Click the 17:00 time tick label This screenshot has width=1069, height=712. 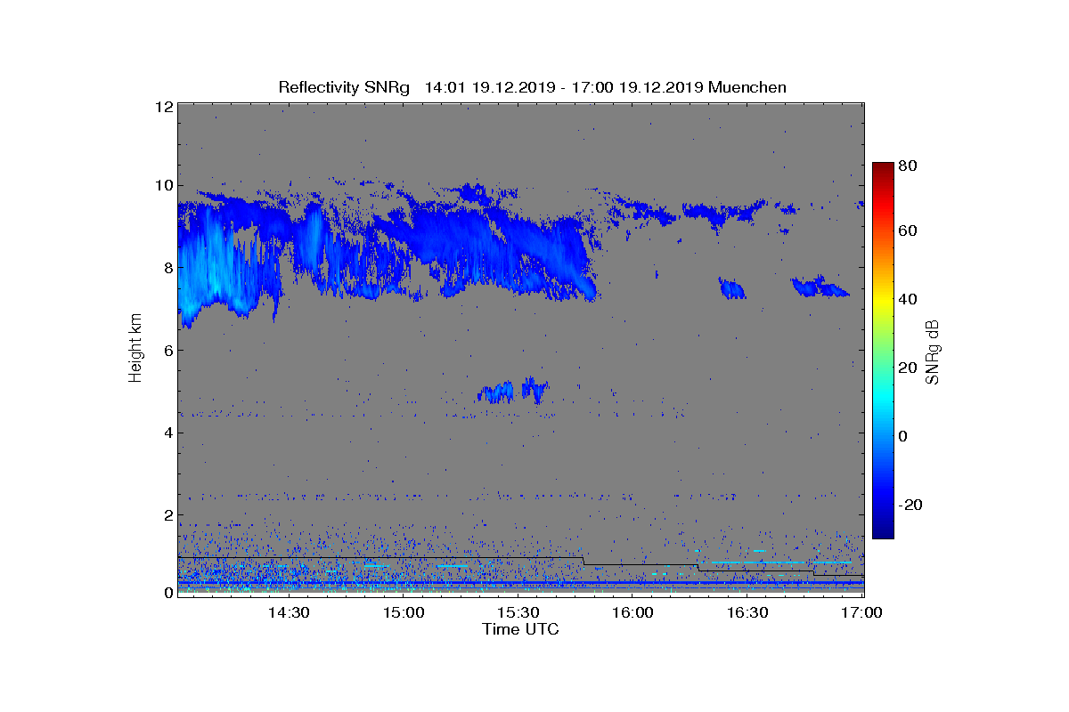point(862,613)
